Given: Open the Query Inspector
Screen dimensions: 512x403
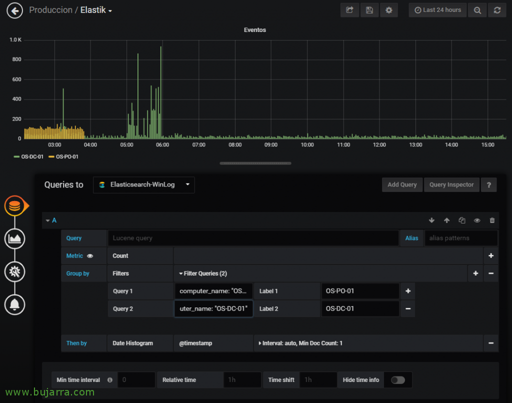Looking at the screenshot, I should pos(451,184).
